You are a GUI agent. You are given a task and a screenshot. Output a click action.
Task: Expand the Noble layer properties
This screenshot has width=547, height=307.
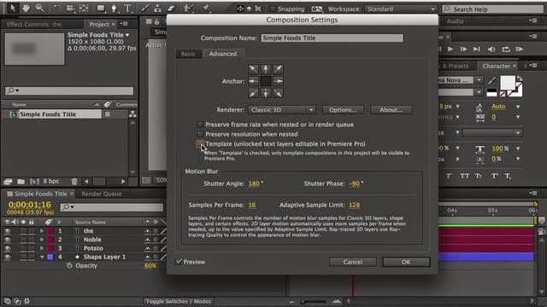pyautogui.click(x=42, y=240)
